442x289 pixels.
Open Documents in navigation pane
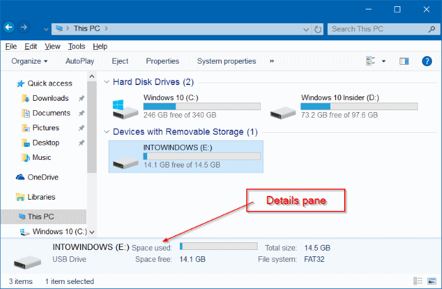(46, 113)
